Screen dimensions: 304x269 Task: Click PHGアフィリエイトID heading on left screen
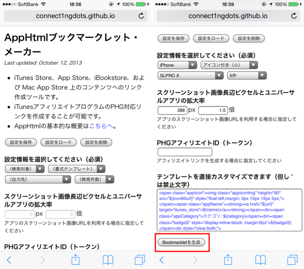pyautogui.click(x=52, y=247)
